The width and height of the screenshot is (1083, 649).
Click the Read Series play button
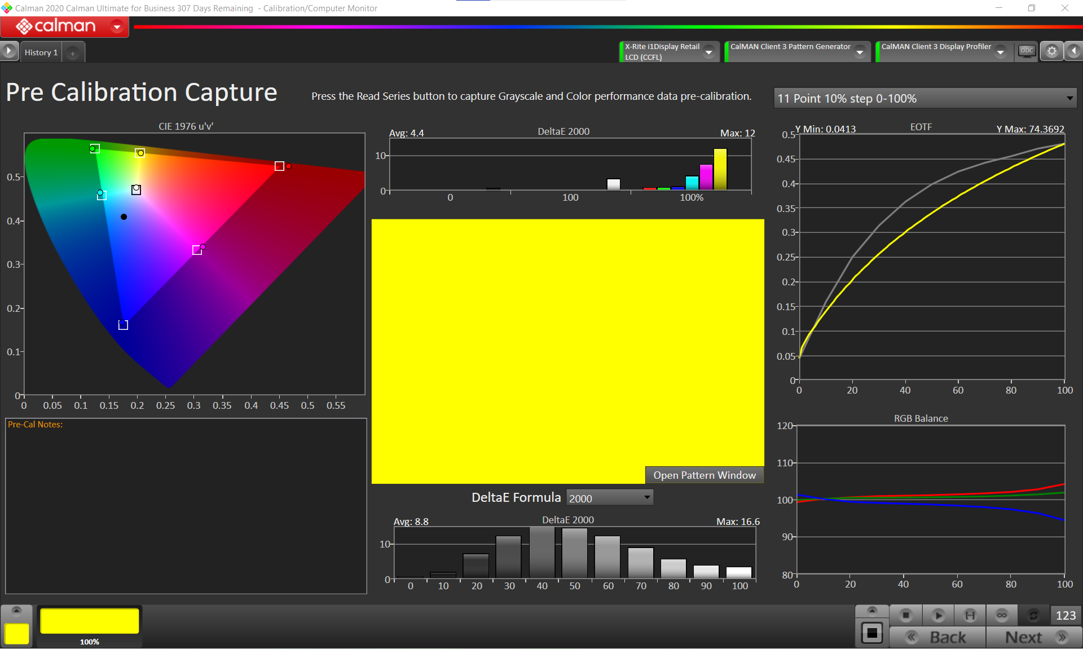click(x=938, y=615)
